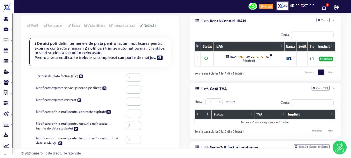The image size is (351, 158).
Task: Sort the table by IBAN column header
Action: tap(249, 46)
